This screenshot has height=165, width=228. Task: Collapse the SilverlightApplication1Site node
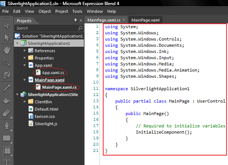tap(17, 95)
